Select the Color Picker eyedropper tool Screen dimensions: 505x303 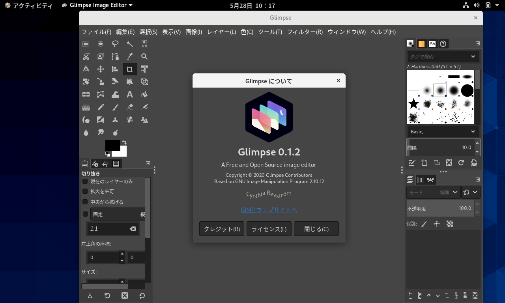coord(130,56)
